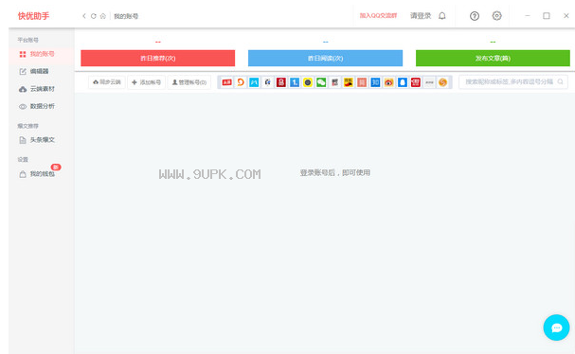This screenshot has height=354, width=575.
Task: Click the 添加账号 button
Action: point(146,82)
